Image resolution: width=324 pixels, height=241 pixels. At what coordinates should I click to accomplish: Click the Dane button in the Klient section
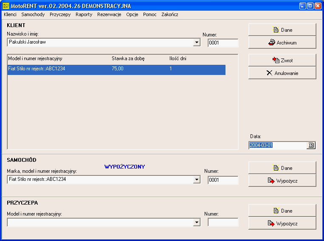click(282, 30)
